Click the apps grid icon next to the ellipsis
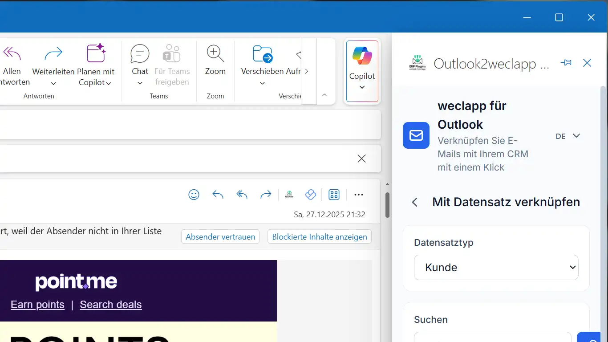This screenshot has width=608, height=342. tap(334, 195)
